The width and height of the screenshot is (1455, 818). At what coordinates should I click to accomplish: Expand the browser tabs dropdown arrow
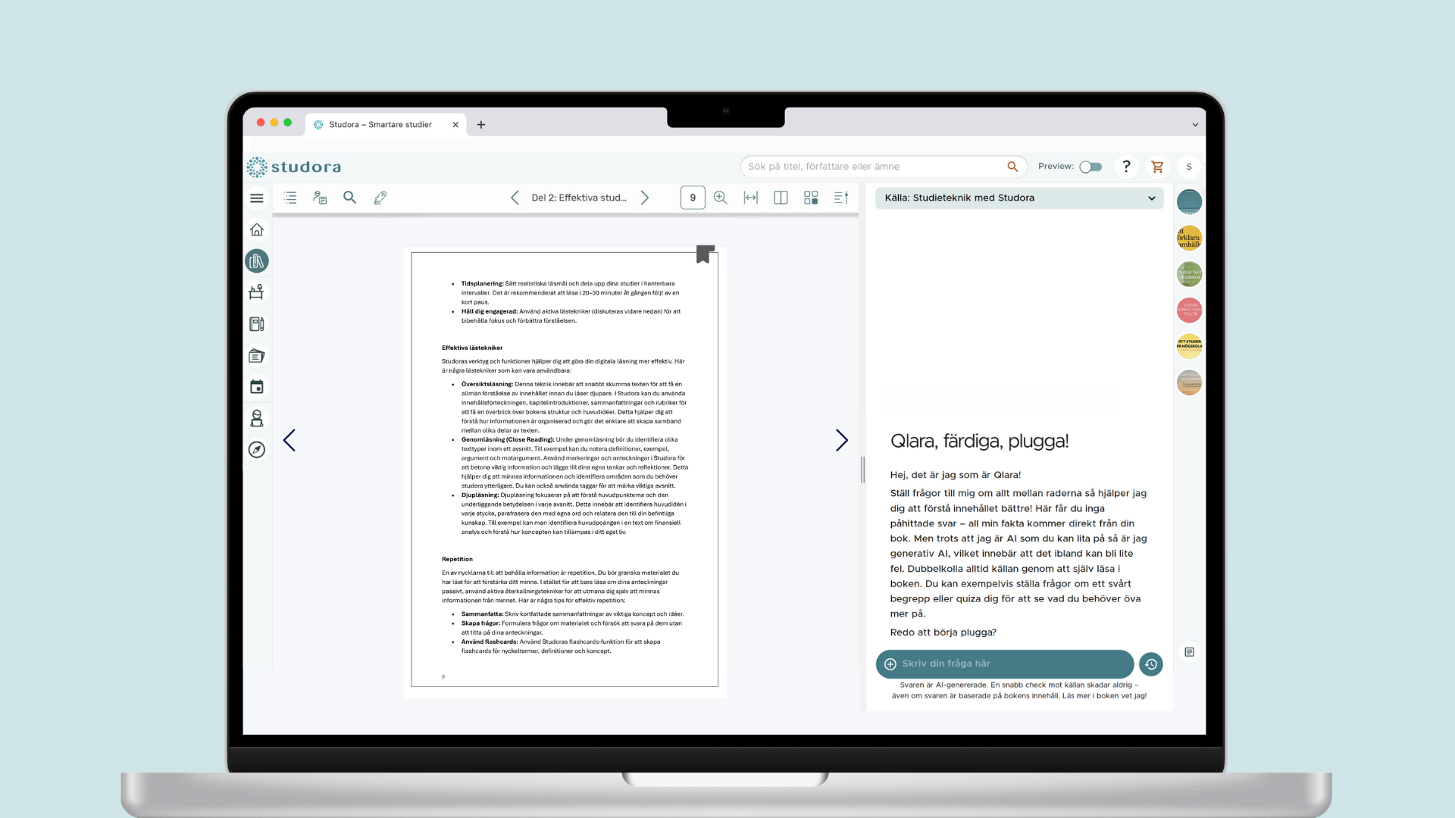tap(1195, 125)
